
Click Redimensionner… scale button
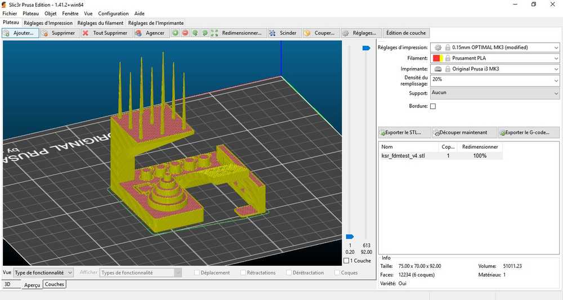pyautogui.click(x=238, y=33)
